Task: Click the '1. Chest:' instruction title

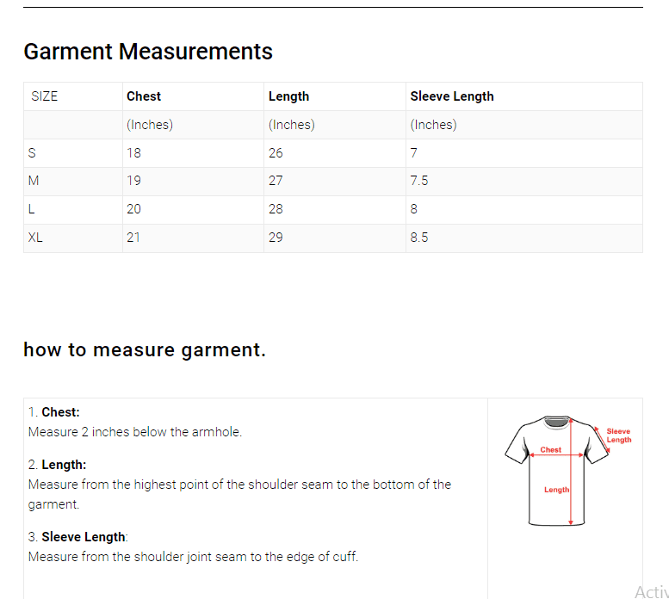Action: coord(54,412)
